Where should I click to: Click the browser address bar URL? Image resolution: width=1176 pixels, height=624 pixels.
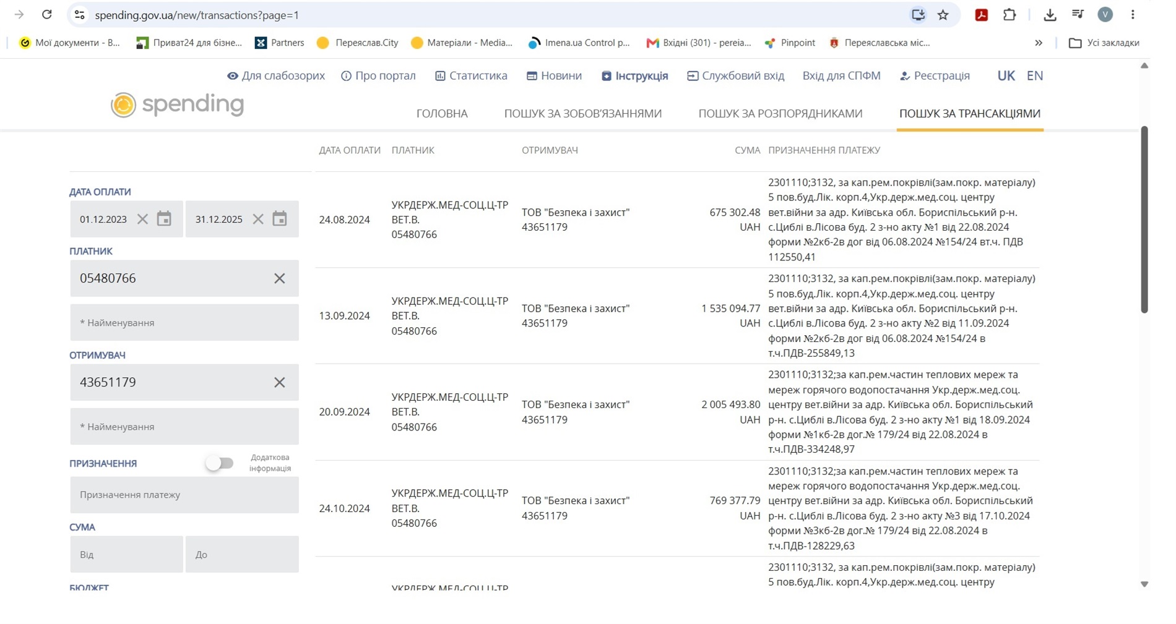(197, 15)
